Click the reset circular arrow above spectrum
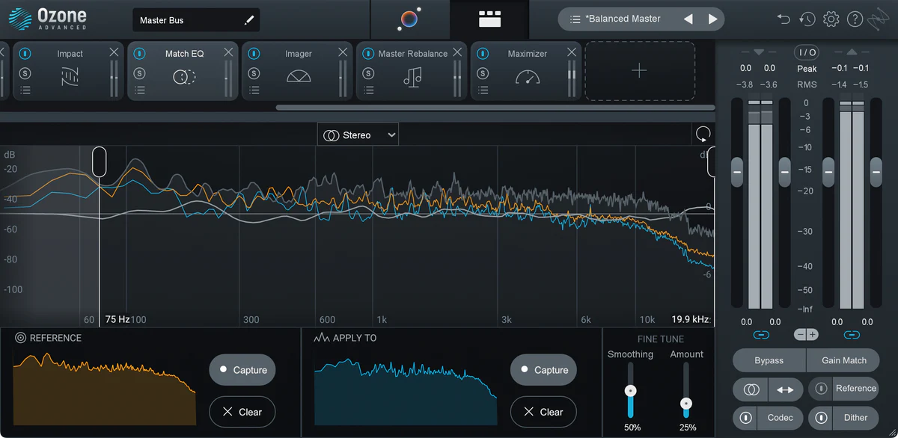Screen dimensions: 898x438 tap(703, 135)
